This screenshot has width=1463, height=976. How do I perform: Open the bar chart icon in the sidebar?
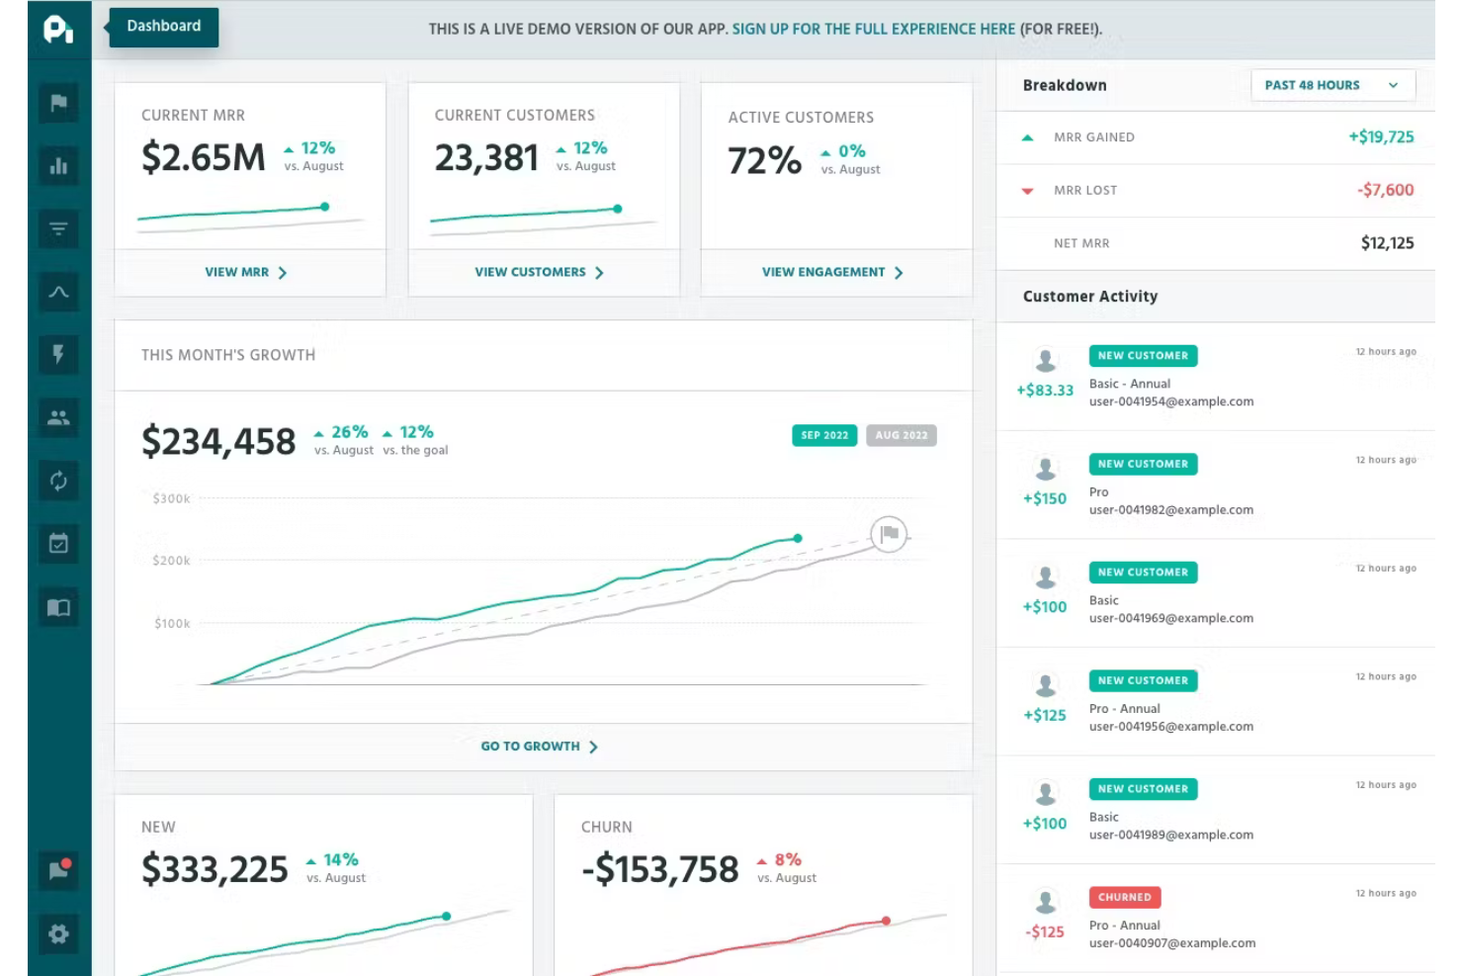point(58,166)
